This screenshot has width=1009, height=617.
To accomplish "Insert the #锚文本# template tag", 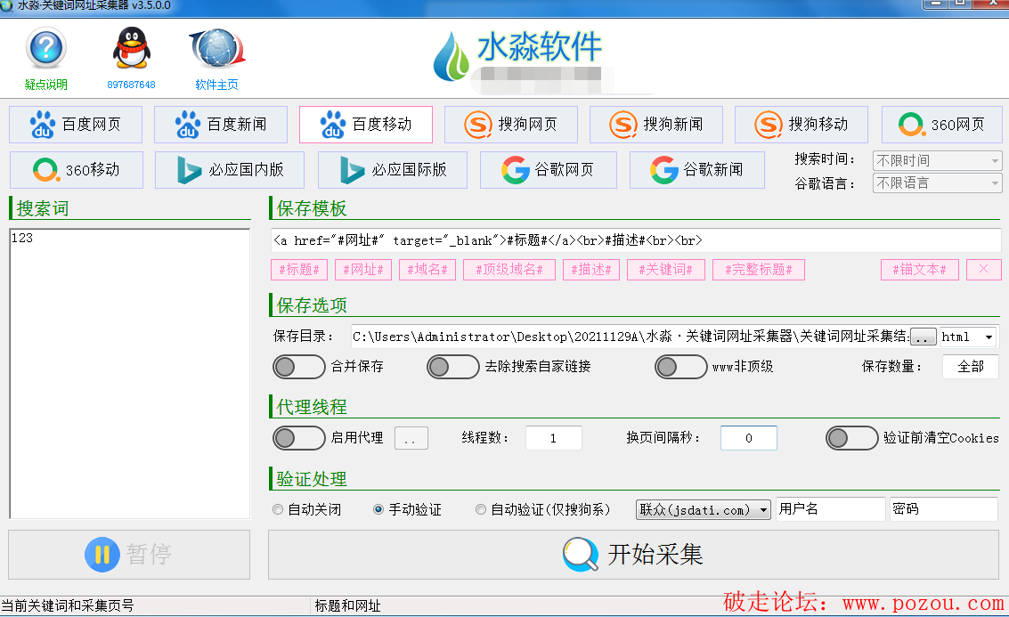I will (x=920, y=270).
